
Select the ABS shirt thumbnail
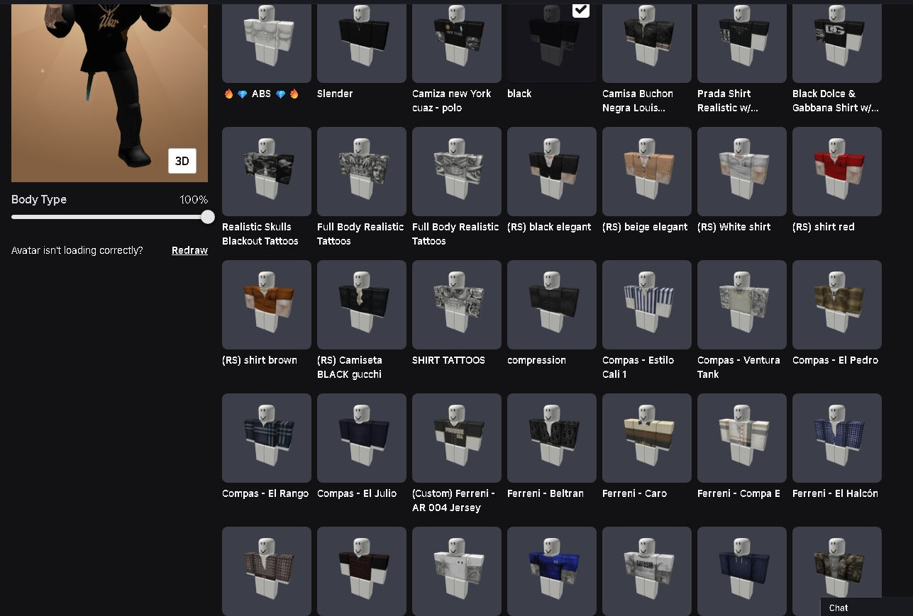267,43
